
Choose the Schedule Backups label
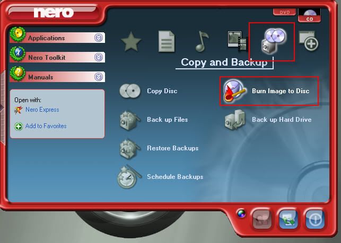(175, 177)
